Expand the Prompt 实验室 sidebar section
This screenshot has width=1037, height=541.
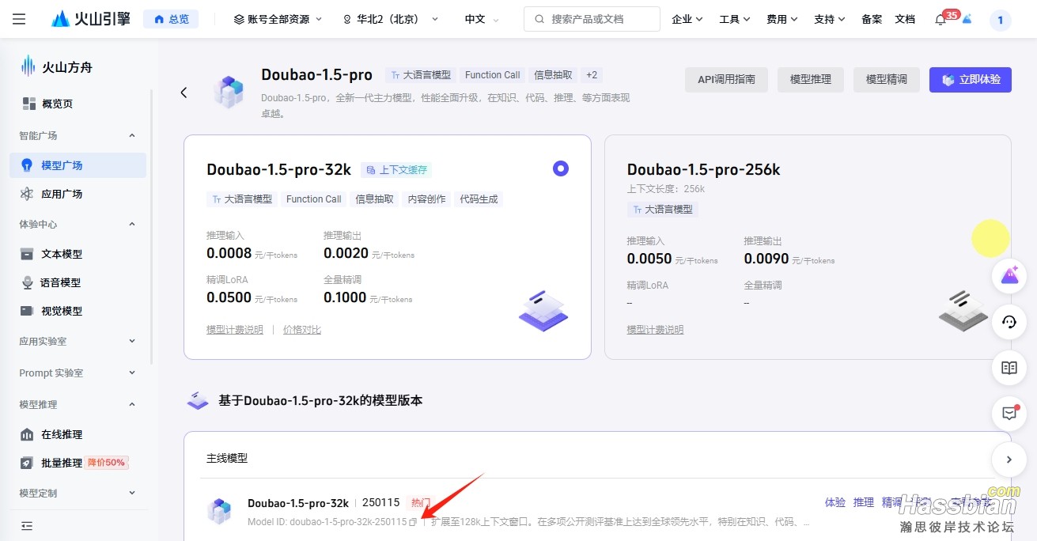point(78,373)
